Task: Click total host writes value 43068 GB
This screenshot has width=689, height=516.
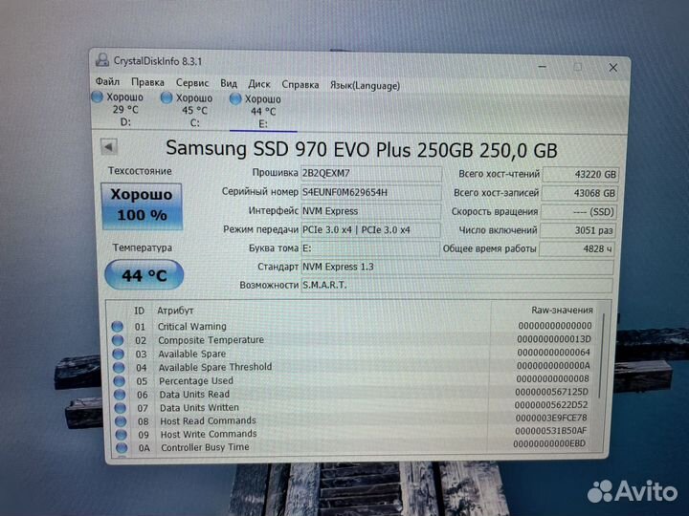Action: pos(579,193)
